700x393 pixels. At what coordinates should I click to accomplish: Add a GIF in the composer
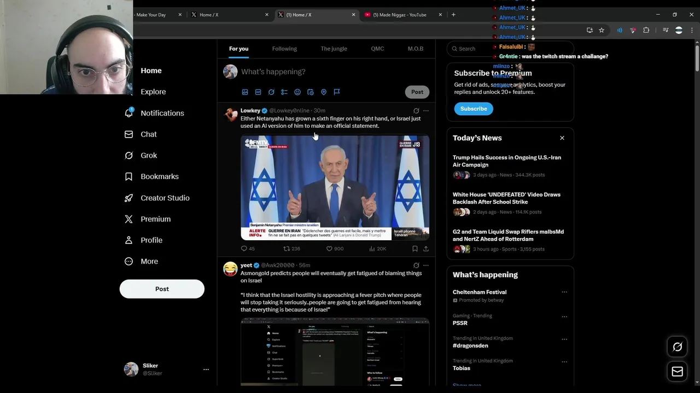[x=258, y=92]
